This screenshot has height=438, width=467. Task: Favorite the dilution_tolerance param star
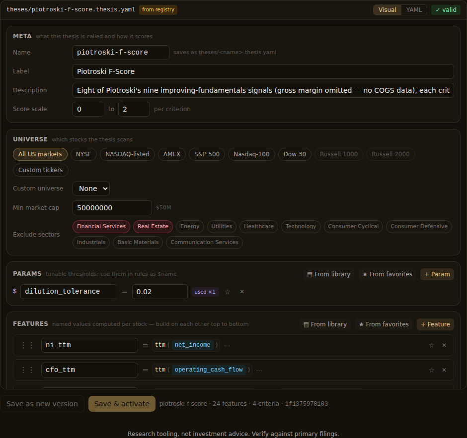(x=228, y=292)
